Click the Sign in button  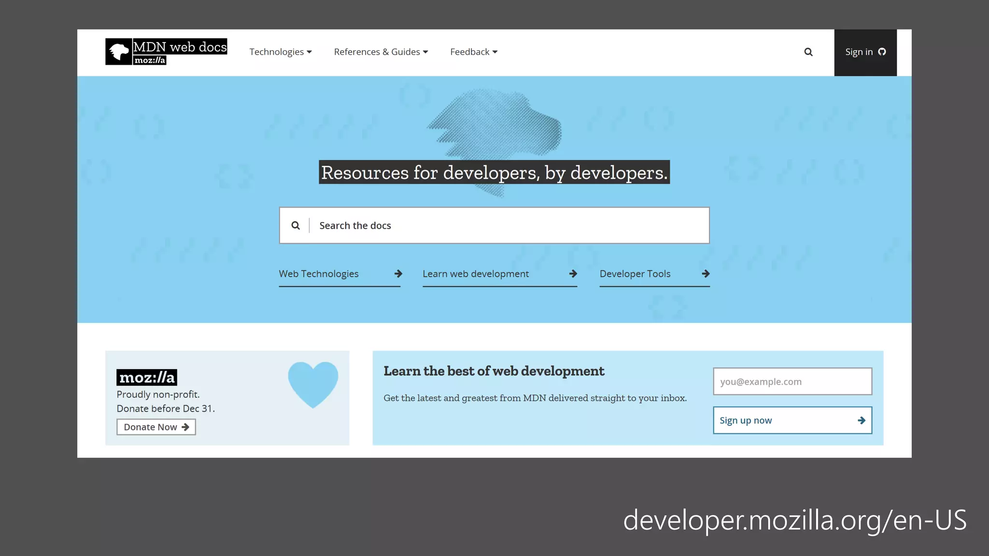(x=859, y=52)
